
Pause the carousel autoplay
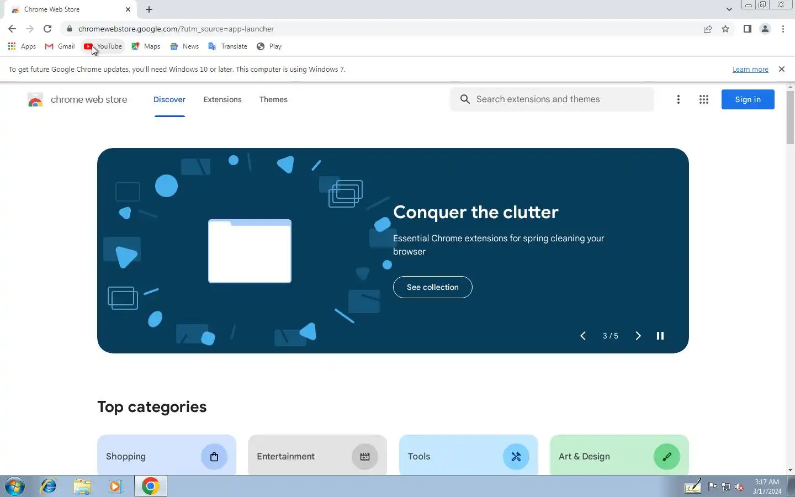(x=660, y=336)
